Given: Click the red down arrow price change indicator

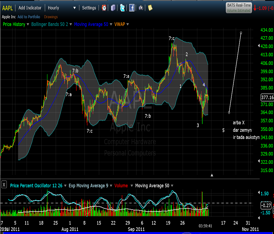Looking at the screenshot, I should 255,8.
